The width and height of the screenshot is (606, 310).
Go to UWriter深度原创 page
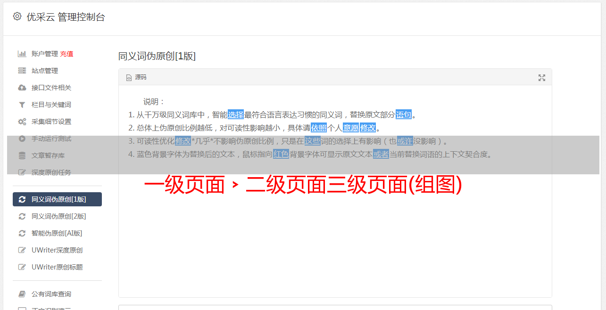tap(57, 250)
